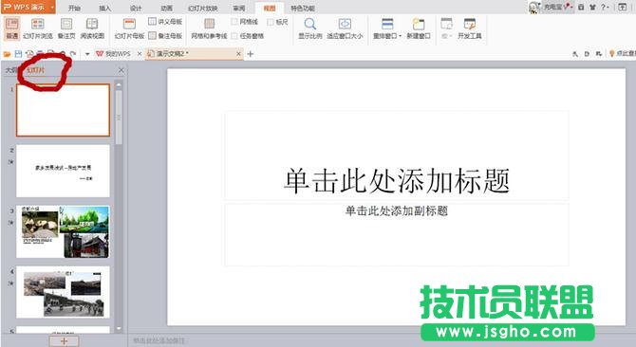Click the add new slide plus button
The width and height of the screenshot is (636, 347).
coord(64,341)
